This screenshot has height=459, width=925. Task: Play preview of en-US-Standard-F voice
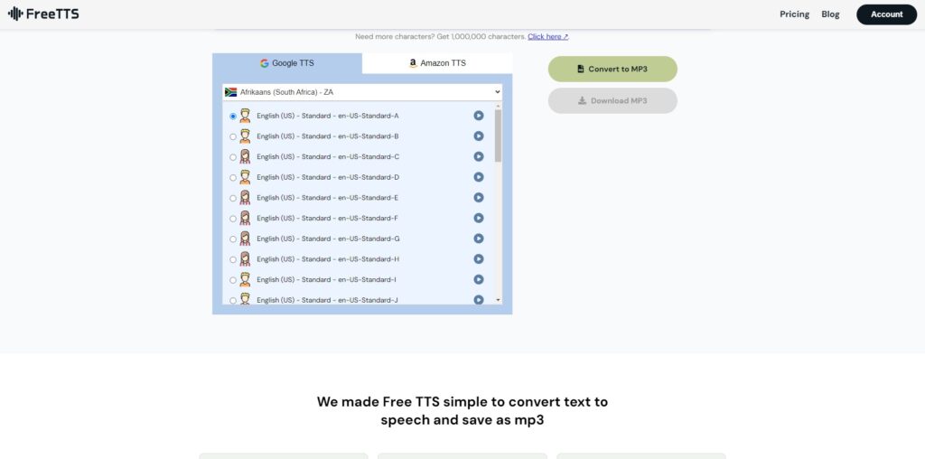(x=479, y=219)
